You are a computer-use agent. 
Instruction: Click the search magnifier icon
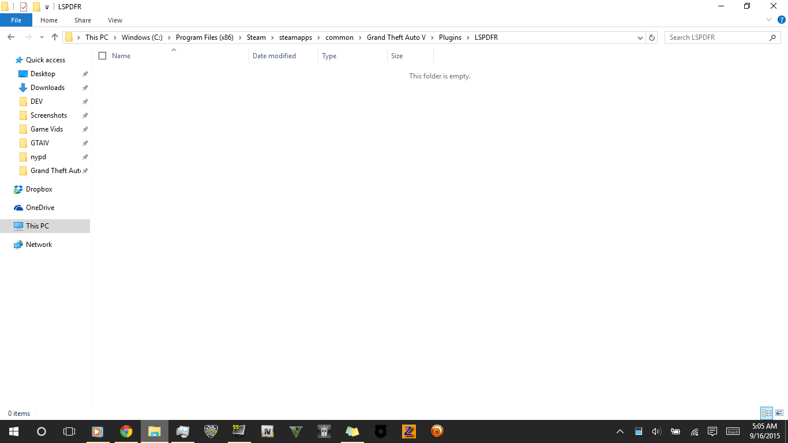click(773, 37)
